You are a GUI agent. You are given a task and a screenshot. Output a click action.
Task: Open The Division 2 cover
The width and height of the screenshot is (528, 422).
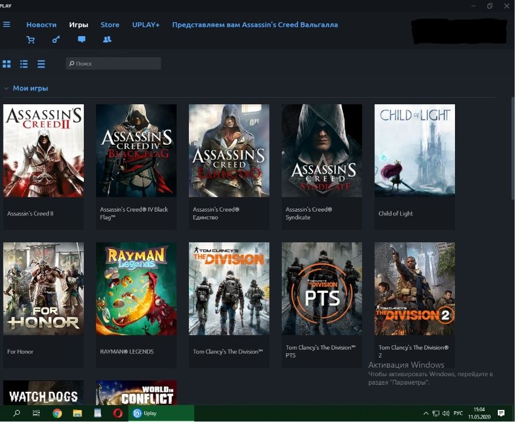[x=415, y=289]
